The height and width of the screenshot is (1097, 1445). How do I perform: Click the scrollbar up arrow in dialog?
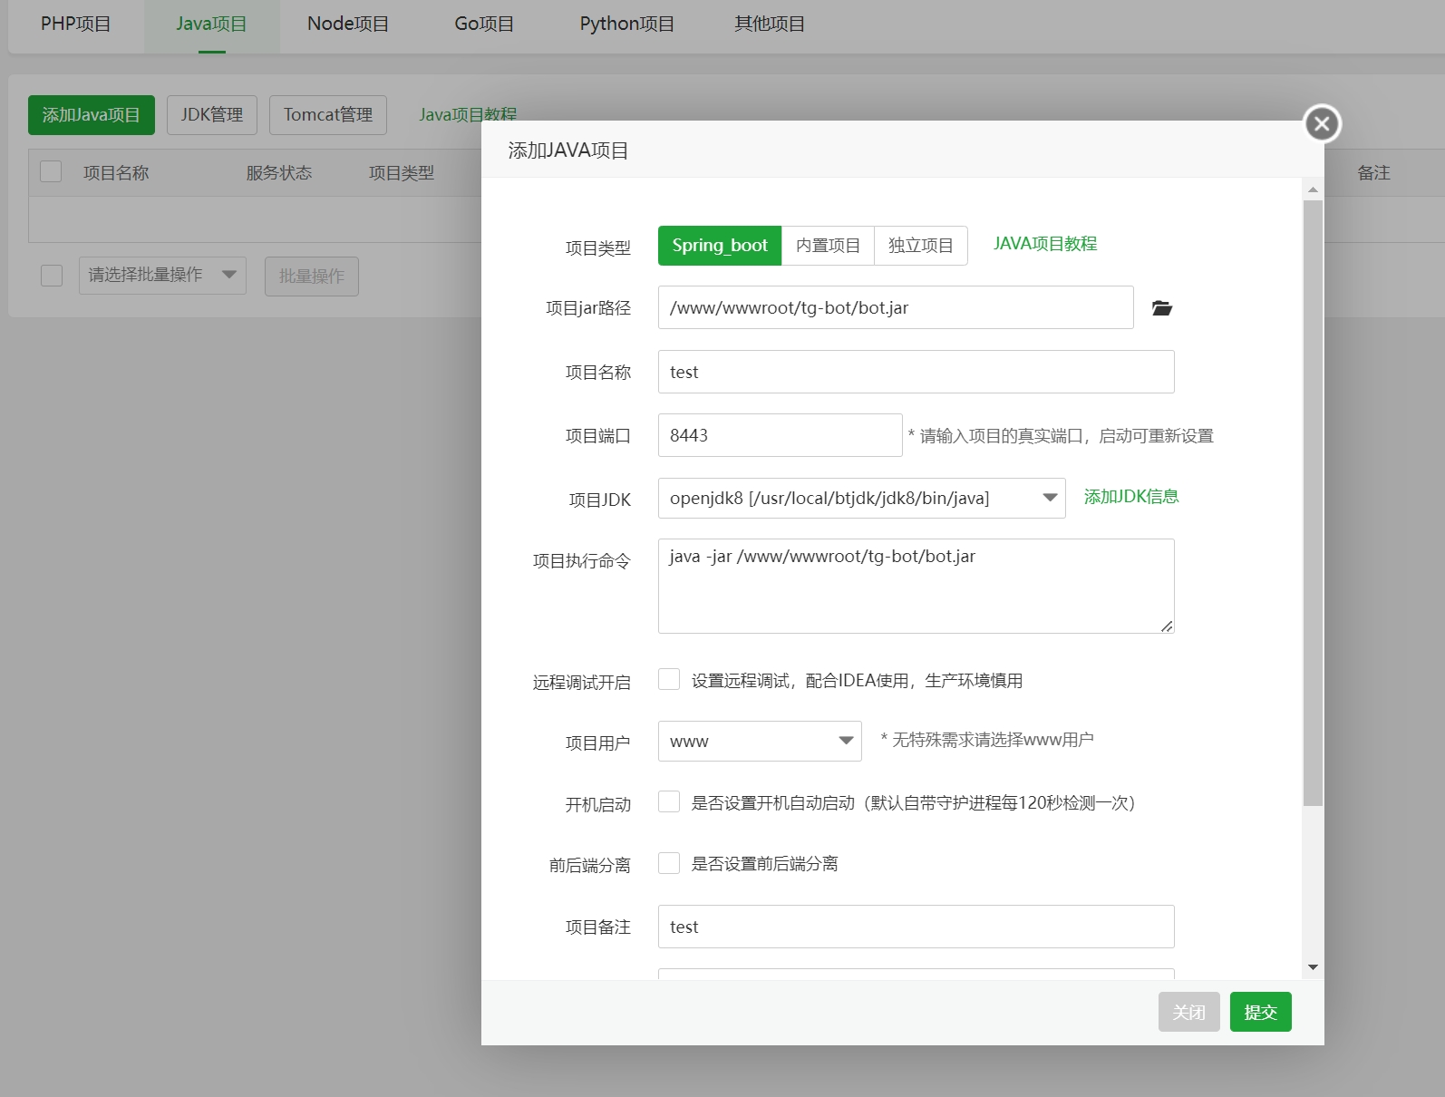point(1313,189)
